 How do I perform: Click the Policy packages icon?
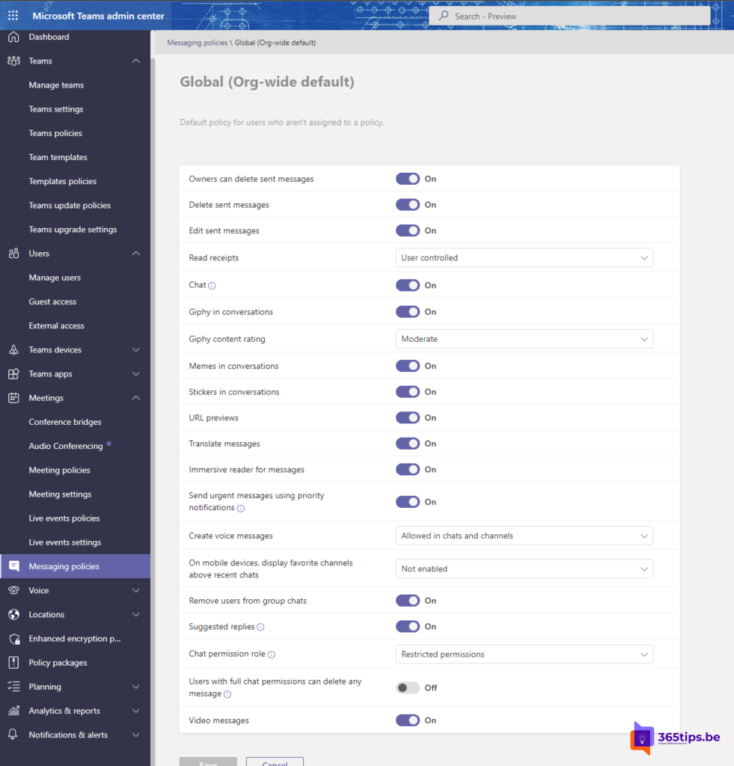tap(13, 663)
